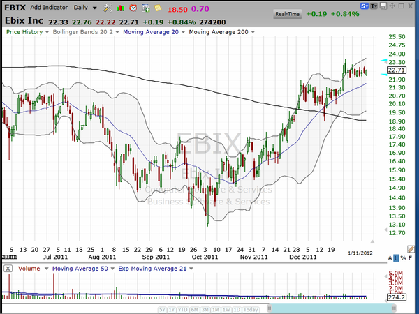Expand Moving Average 20 dropdown
The image size is (419, 314).
point(183,32)
